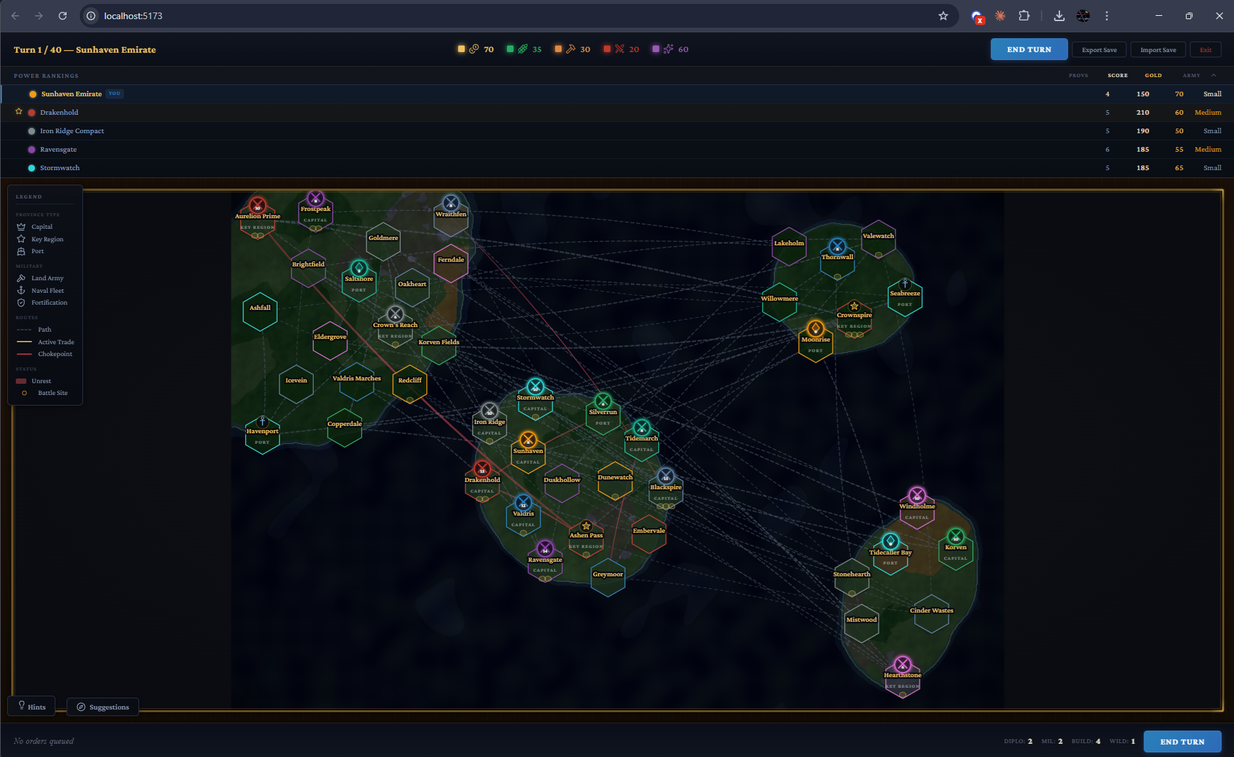Select the Blackspire capital army icon
Image resolution: width=1234 pixels, height=757 pixels.
click(x=666, y=476)
